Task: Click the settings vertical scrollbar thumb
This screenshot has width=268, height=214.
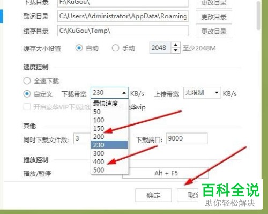Action: tap(258, 15)
